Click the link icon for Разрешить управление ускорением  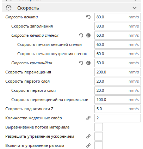[88, 136]
